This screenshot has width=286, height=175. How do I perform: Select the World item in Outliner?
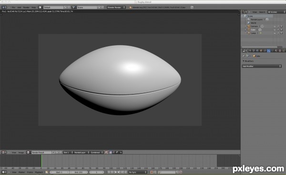point(253,23)
